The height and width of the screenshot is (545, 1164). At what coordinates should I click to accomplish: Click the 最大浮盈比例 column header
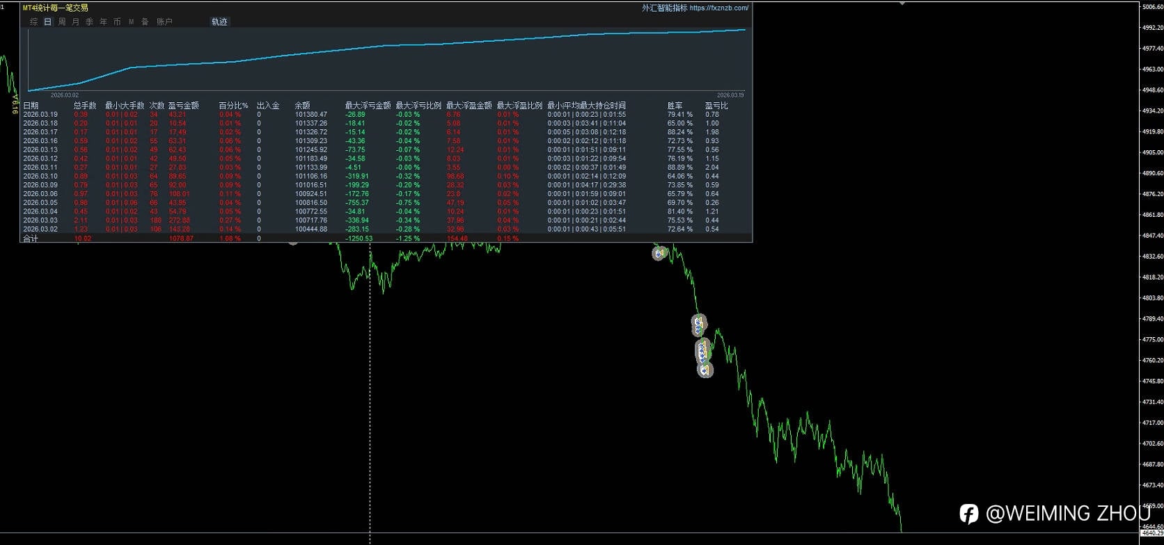point(519,106)
